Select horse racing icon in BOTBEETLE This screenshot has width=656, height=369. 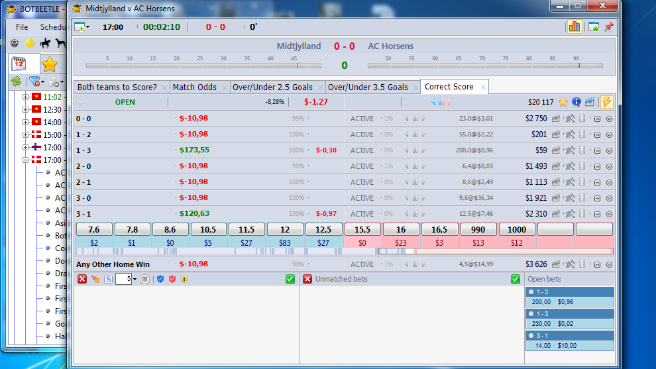(x=45, y=43)
